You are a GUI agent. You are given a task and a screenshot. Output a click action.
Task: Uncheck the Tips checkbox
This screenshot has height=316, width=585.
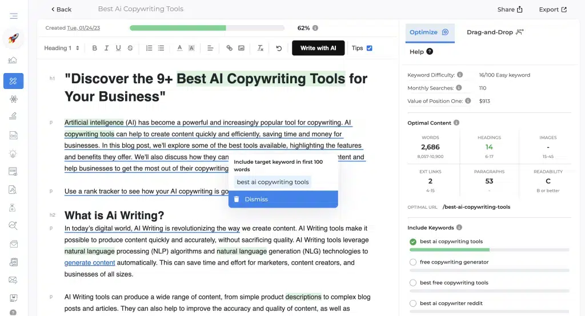tap(369, 48)
